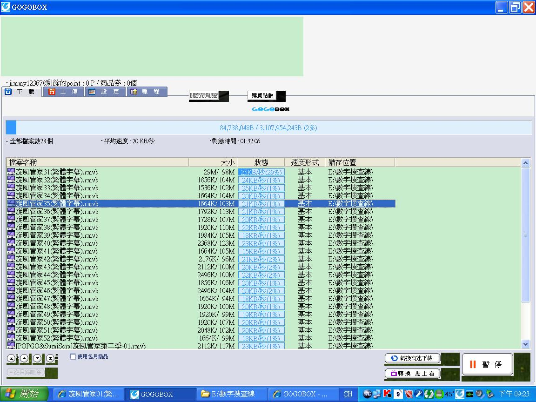Sort list by 大小 column header

point(213,162)
